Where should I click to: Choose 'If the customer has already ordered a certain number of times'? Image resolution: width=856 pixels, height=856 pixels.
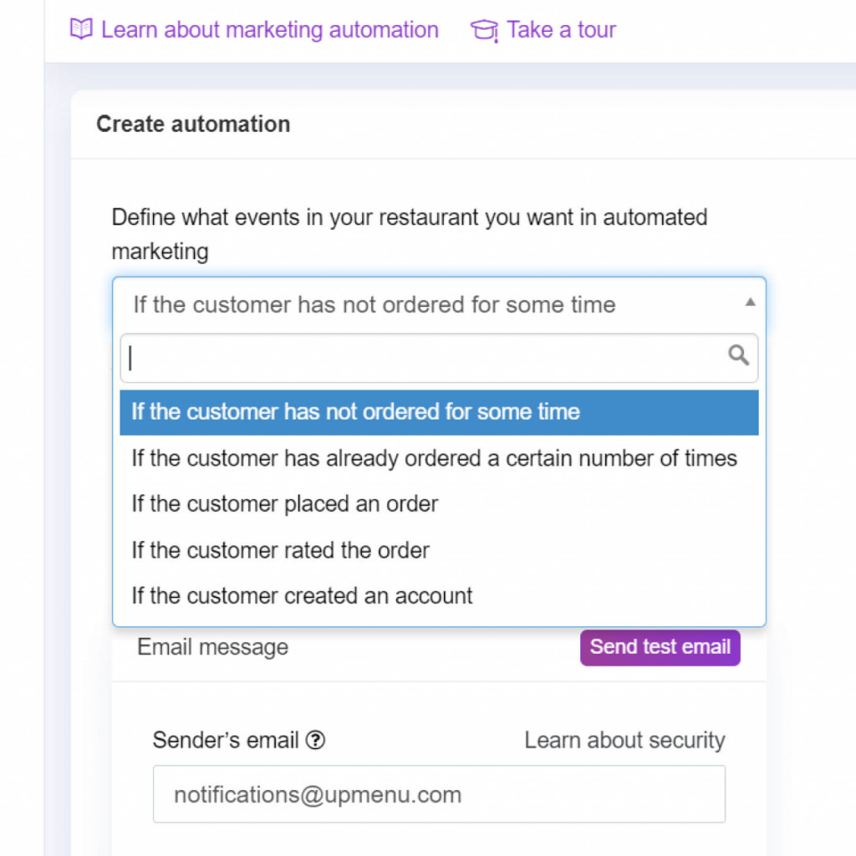pyautogui.click(x=435, y=458)
